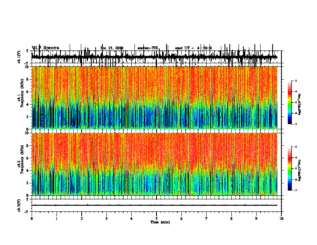This screenshot has height=245, width=317.
Task: Click the "2" tick on ch.2 frequency axis
Action: coord(28,183)
